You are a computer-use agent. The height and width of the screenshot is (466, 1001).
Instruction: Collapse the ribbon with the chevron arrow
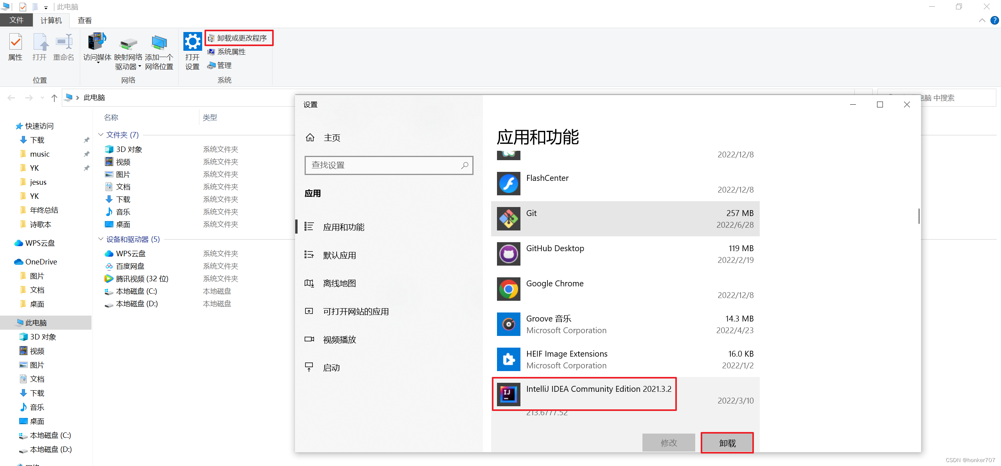coord(982,20)
